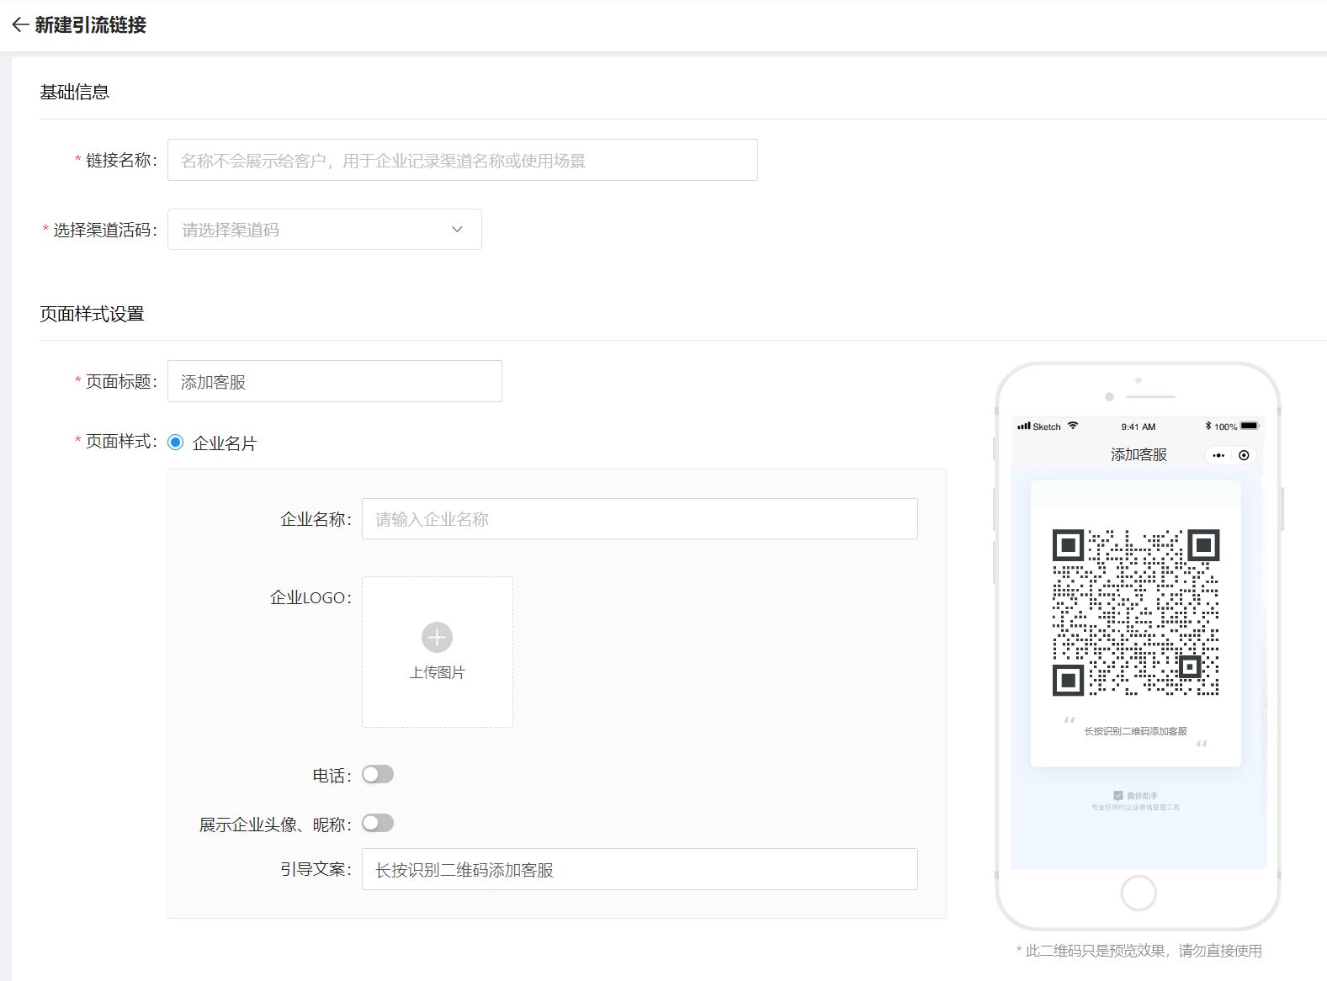Click the phone preview's round home button
Screen dimensions: 1327x981
click(x=1139, y=893)
